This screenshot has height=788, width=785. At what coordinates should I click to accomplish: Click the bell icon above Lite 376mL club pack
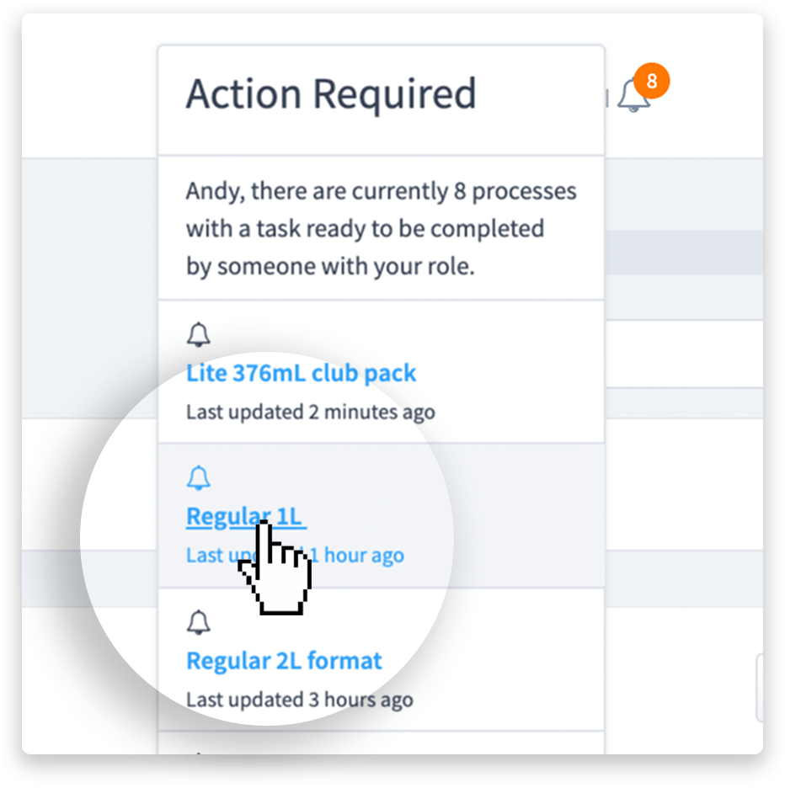pos(199,334)
